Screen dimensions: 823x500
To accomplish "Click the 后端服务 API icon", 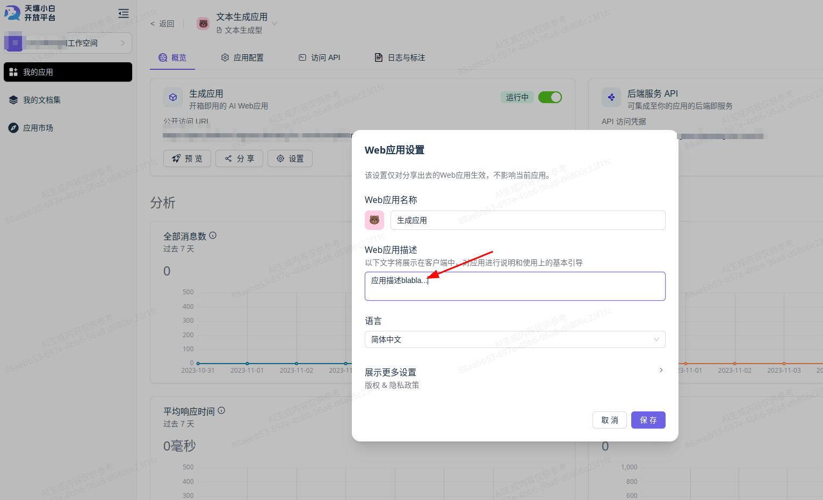I will 611,98.
